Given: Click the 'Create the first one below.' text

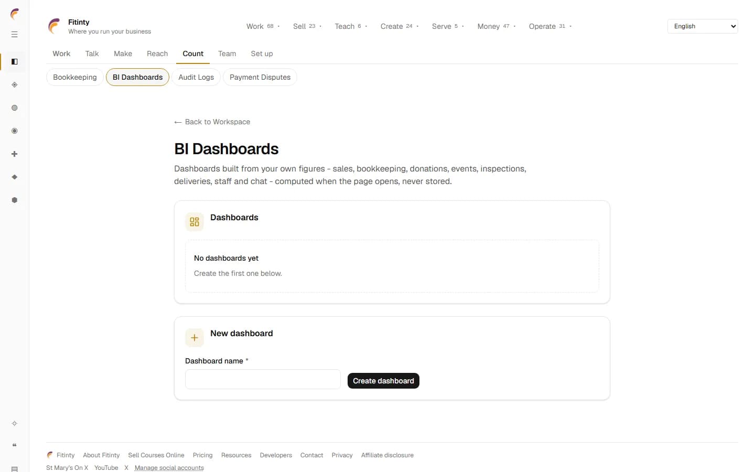Looking at the screenshot, I should 238,273.
